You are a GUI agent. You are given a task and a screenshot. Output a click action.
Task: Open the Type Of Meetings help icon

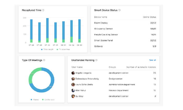pyautogui.click(x=44, y=60)
